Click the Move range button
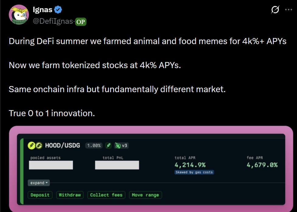 pyautogui.click(x=145, y=195)
